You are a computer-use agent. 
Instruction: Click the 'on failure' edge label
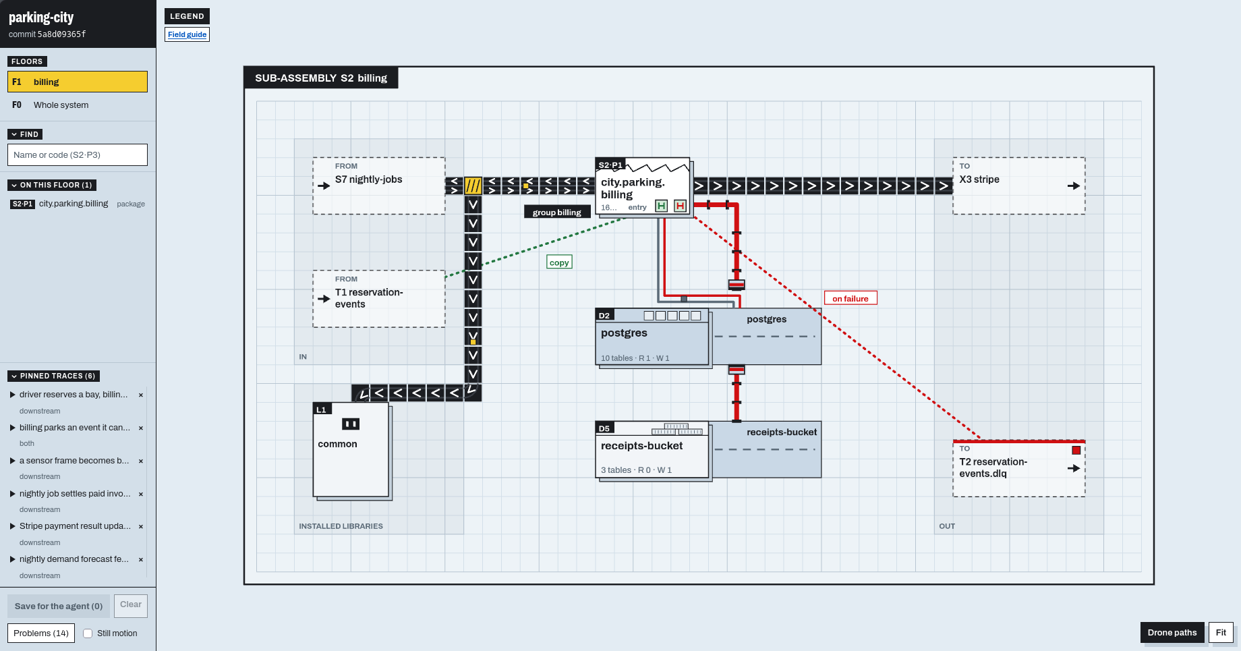pyautogui.click(x=850, y=298)
